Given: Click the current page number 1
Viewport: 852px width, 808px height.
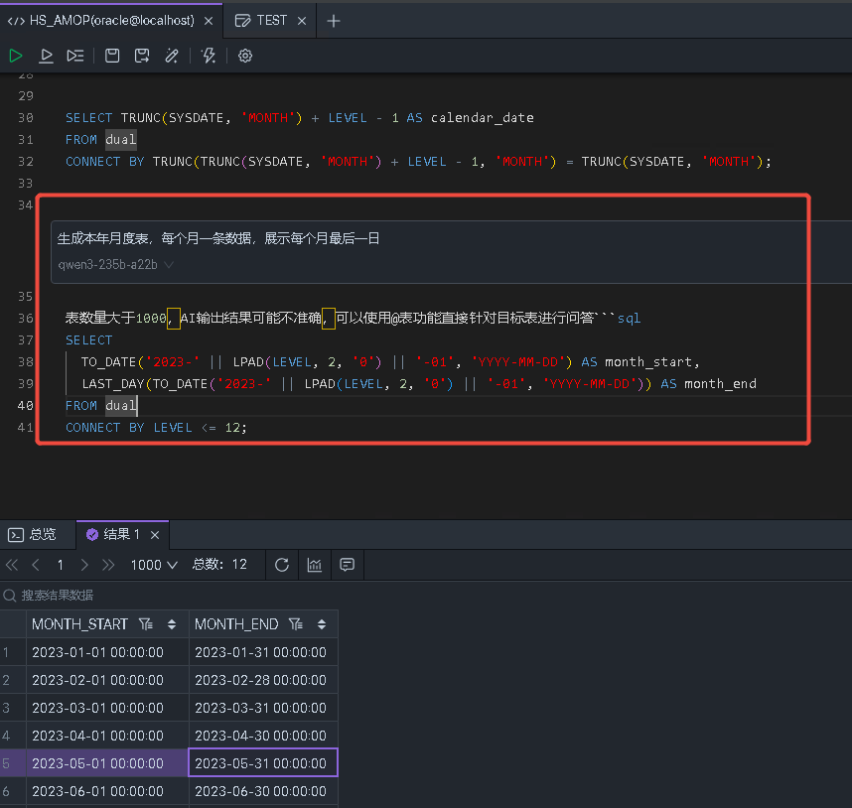Looking at the screenshot, I should (x=61, y=565).
